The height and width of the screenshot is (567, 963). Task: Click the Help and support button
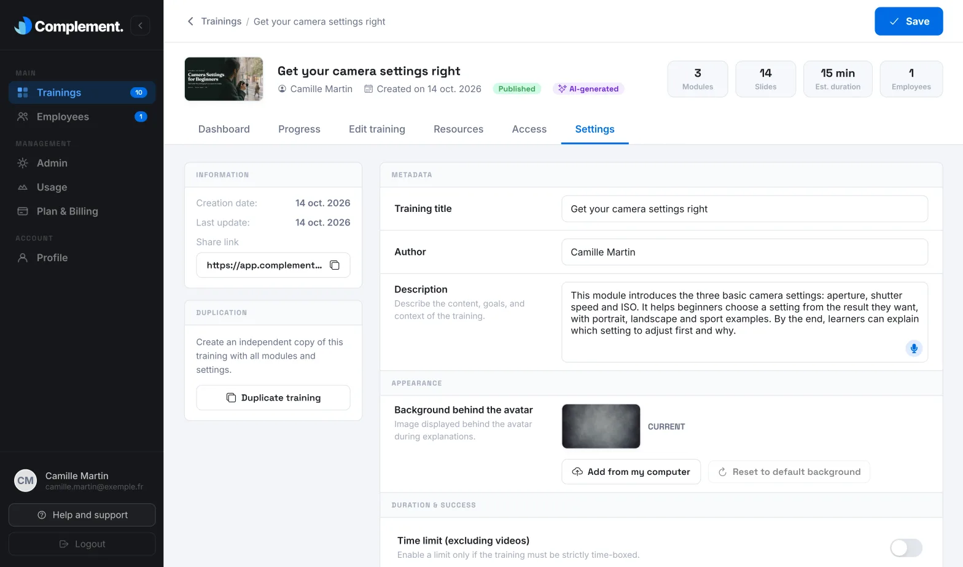point(82,515)
